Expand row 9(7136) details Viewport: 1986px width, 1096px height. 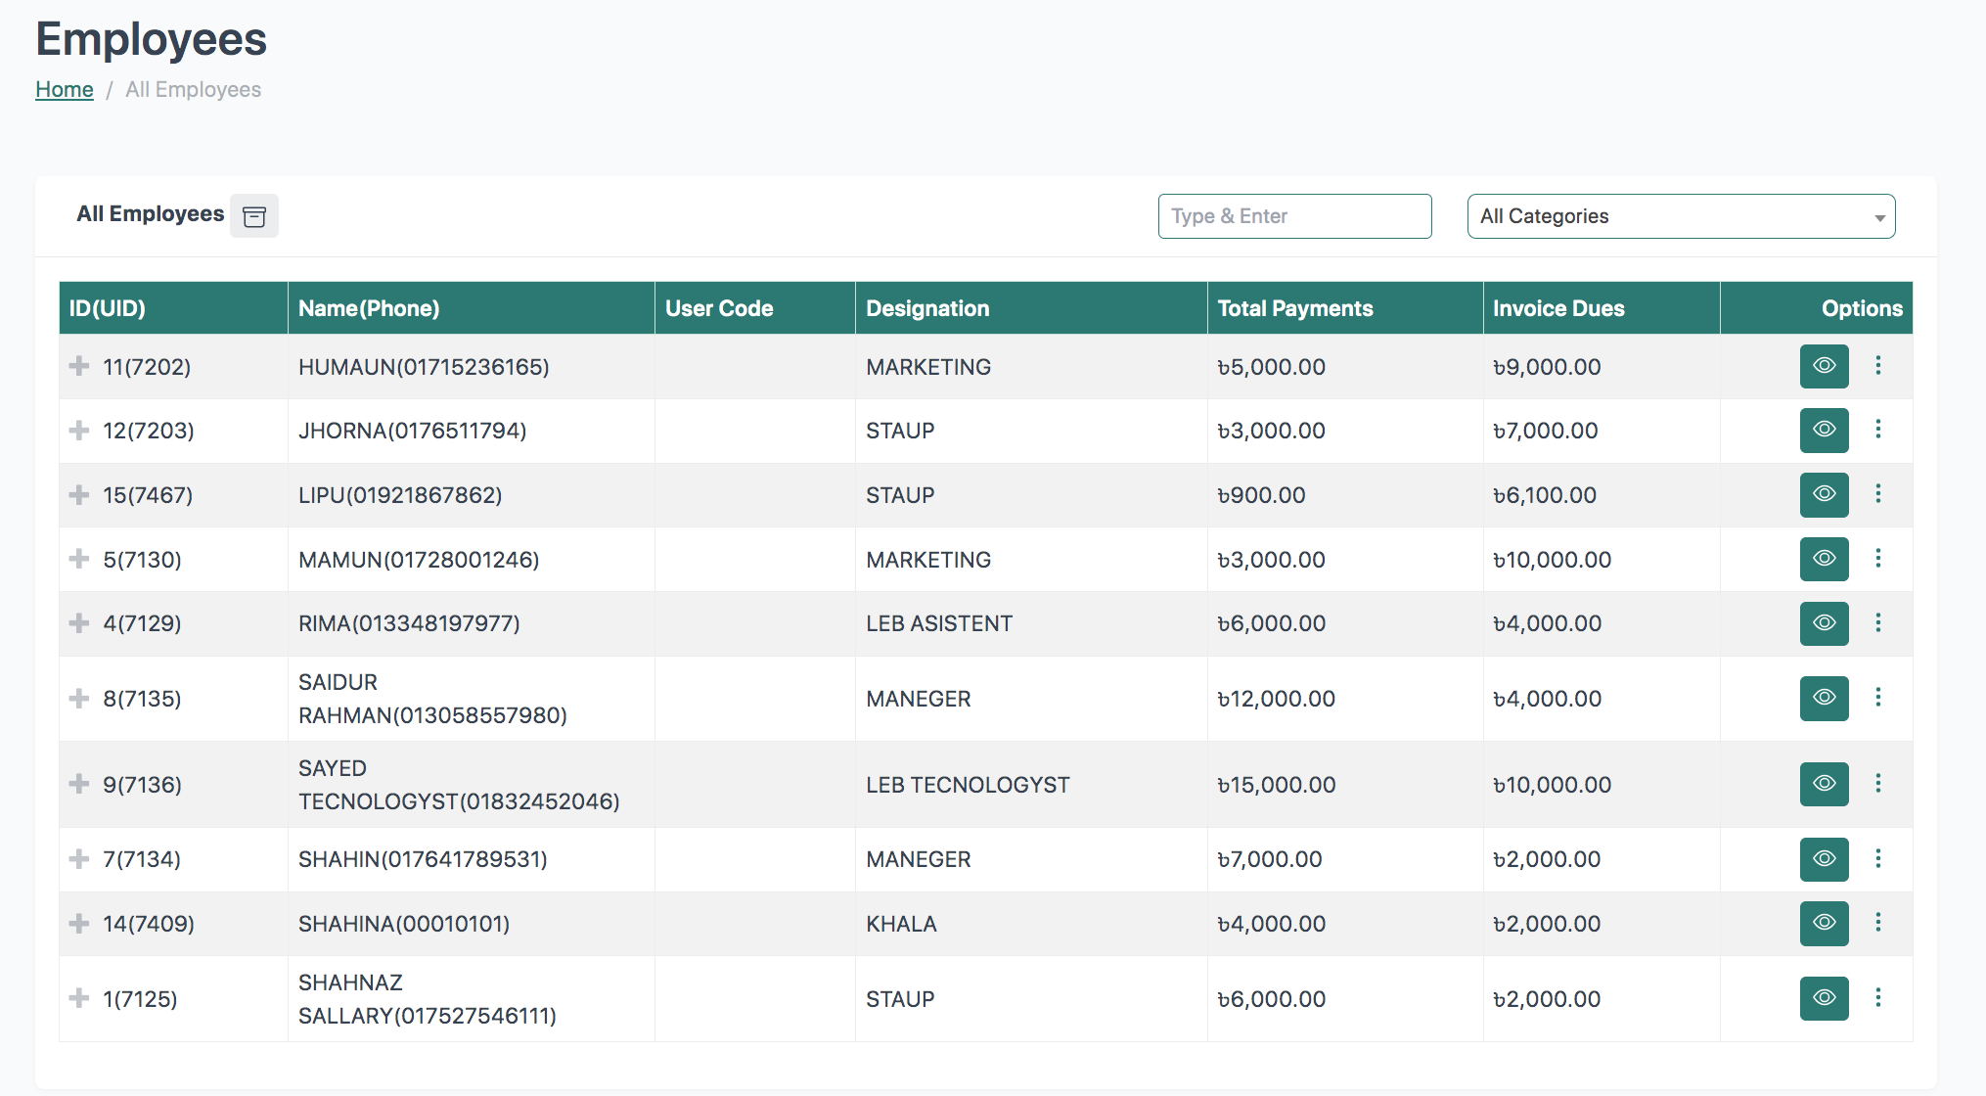[79, 784]
